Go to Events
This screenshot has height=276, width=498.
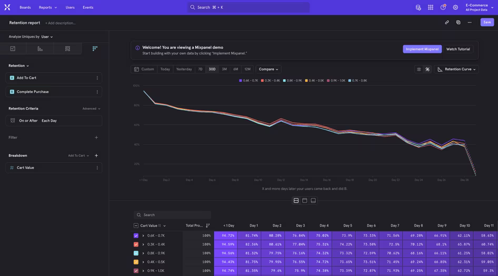pos(88,7)
